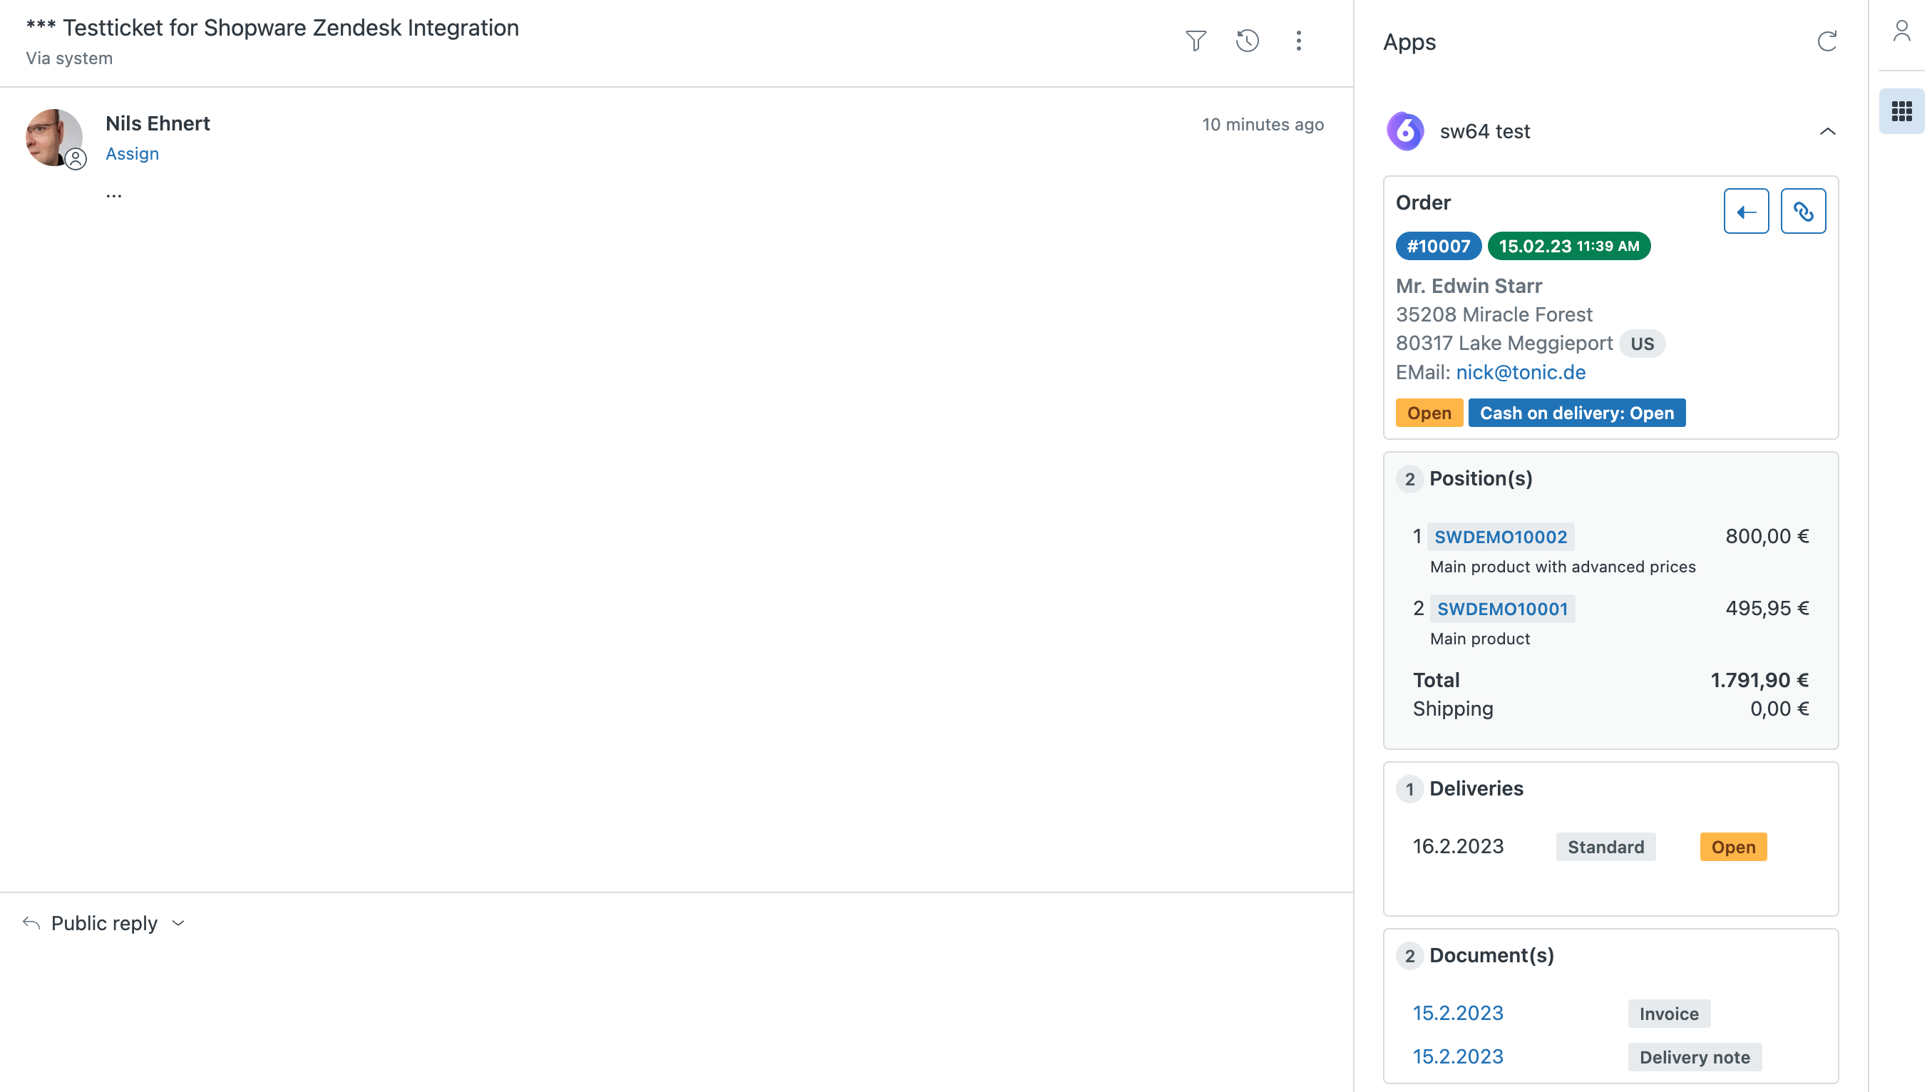Click the orange Open order status badge

pos(1429,413)
